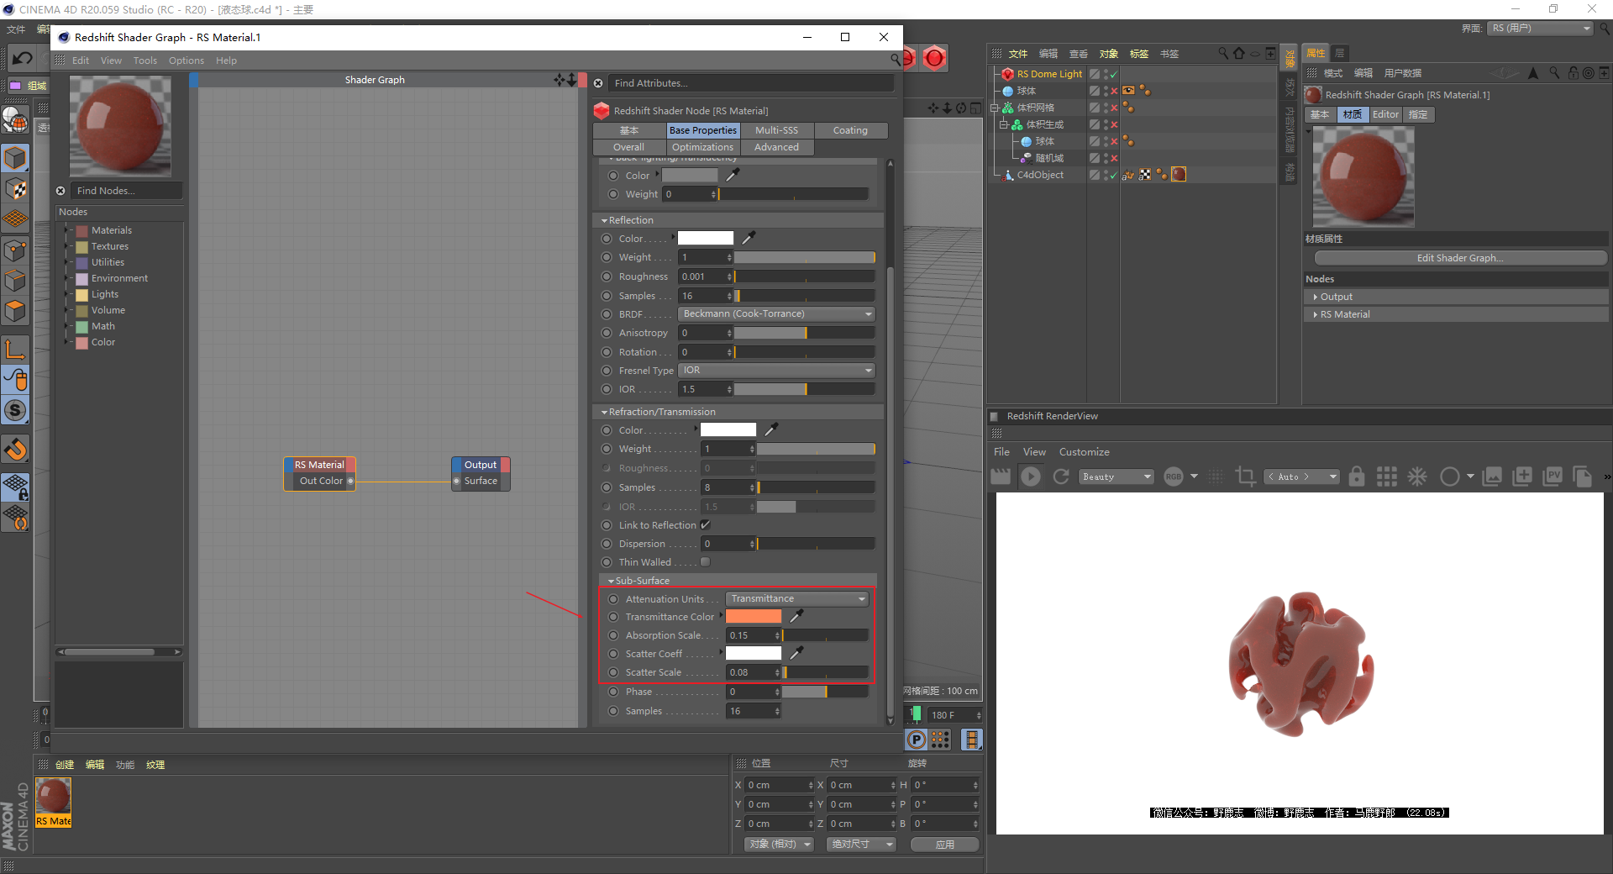Click the undo arrow in C4D toolbar
This screenshot has height=874, width=1613.
click(22, 58)
